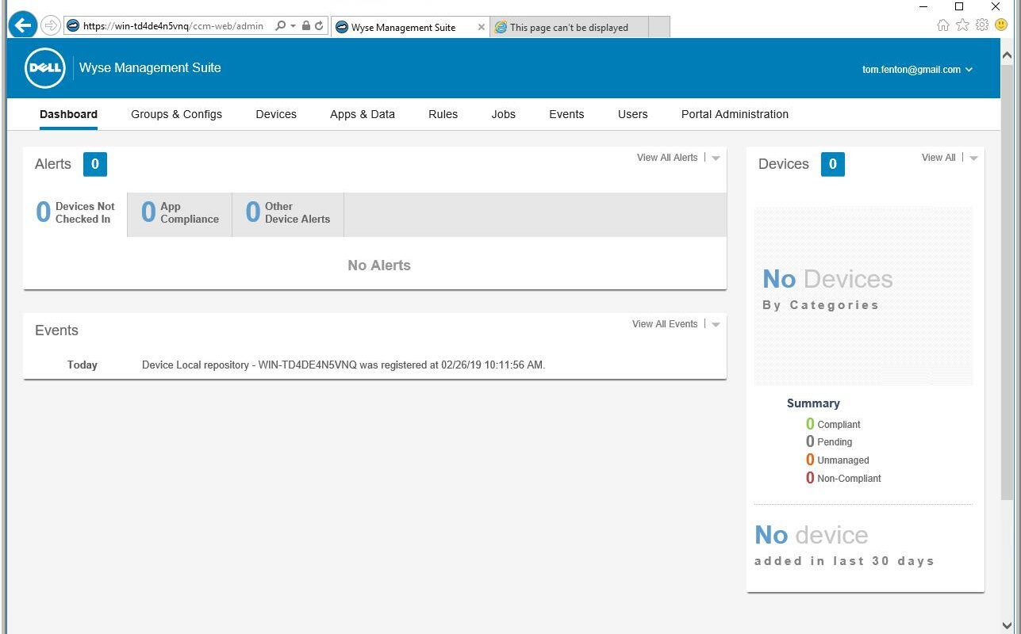Open a new blank browser tab

click(659, 27)
